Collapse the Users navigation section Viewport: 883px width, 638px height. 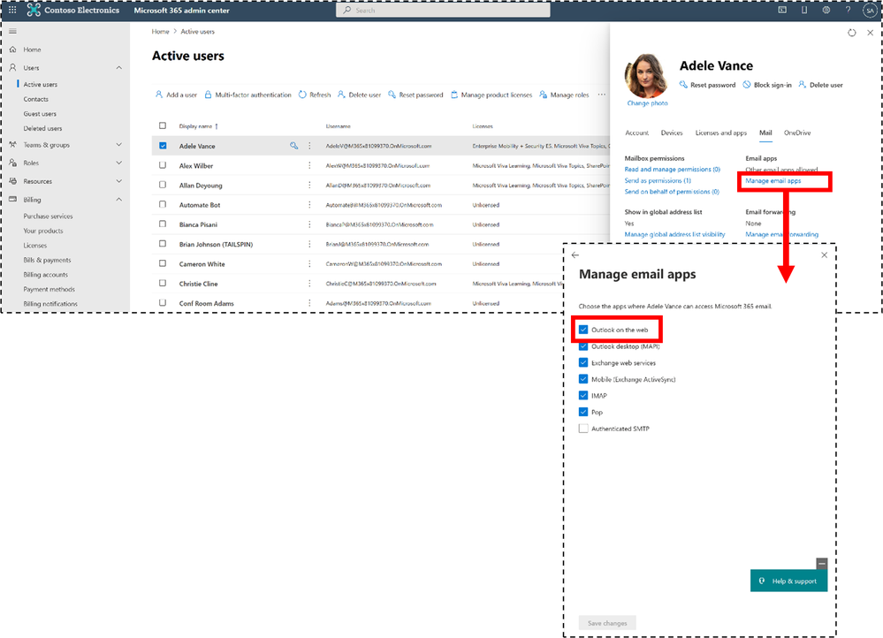[118, 67]
